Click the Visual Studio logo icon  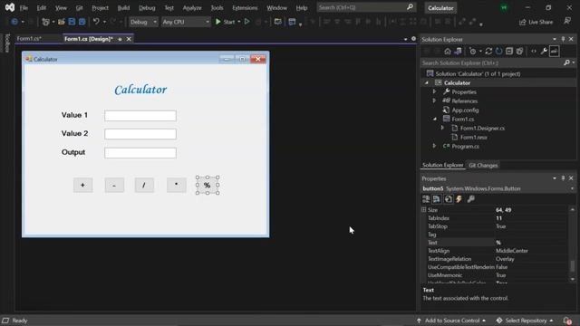point(10,7)
